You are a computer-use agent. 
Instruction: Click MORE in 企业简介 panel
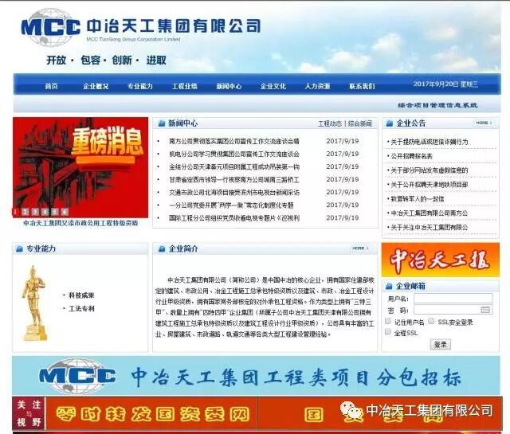click(360, 248)
